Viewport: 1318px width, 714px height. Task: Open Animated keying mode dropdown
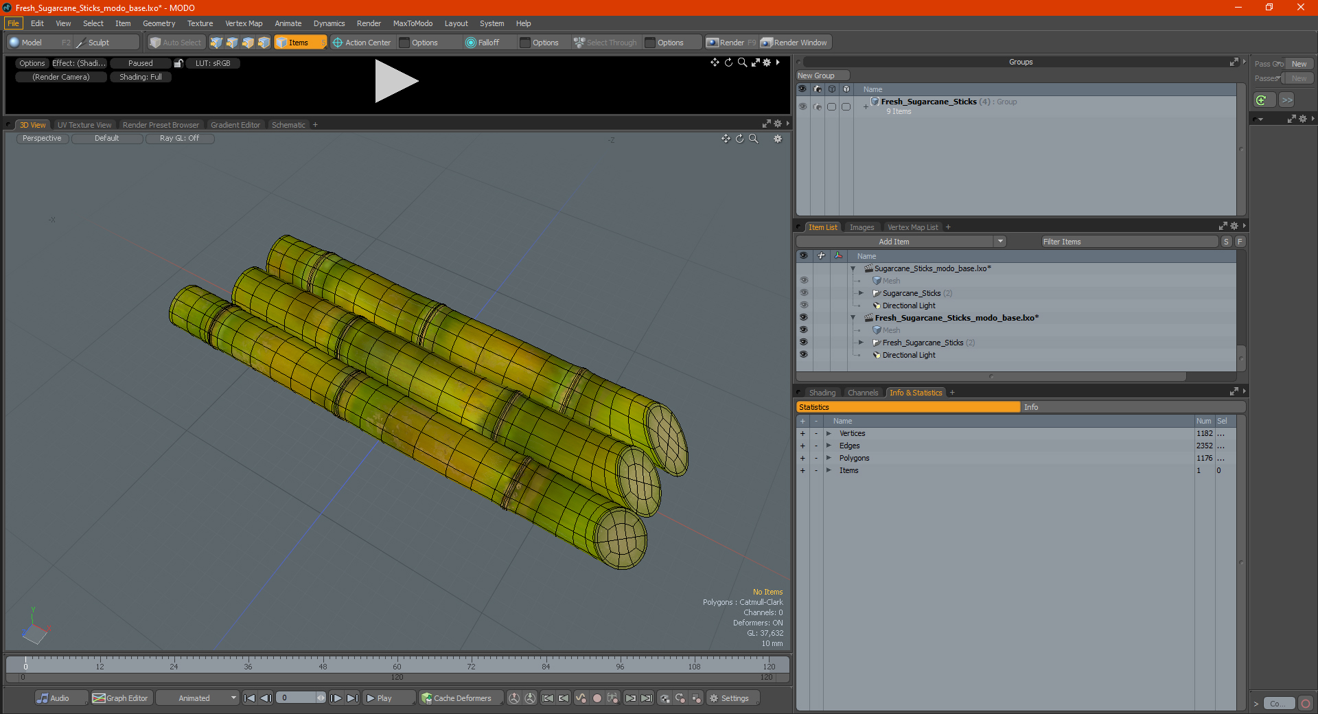[x=198, y=698]
